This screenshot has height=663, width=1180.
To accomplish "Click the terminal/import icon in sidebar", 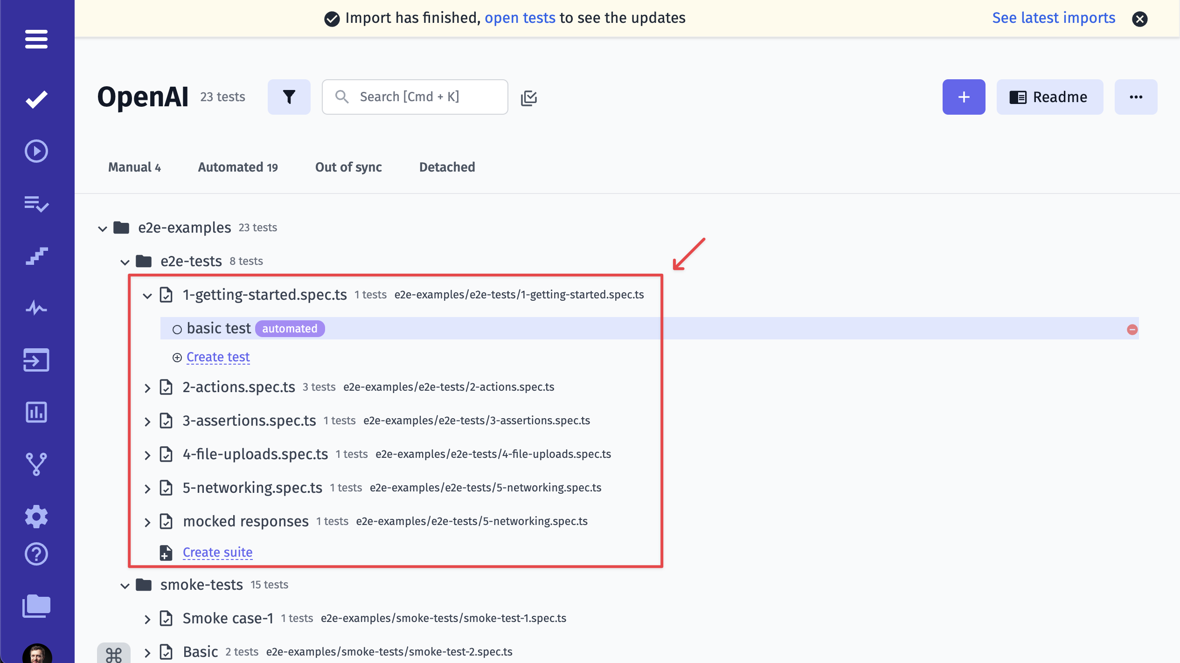I will [x=36, y=359].
